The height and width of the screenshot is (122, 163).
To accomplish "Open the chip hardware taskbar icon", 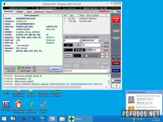I will [32, 119].
